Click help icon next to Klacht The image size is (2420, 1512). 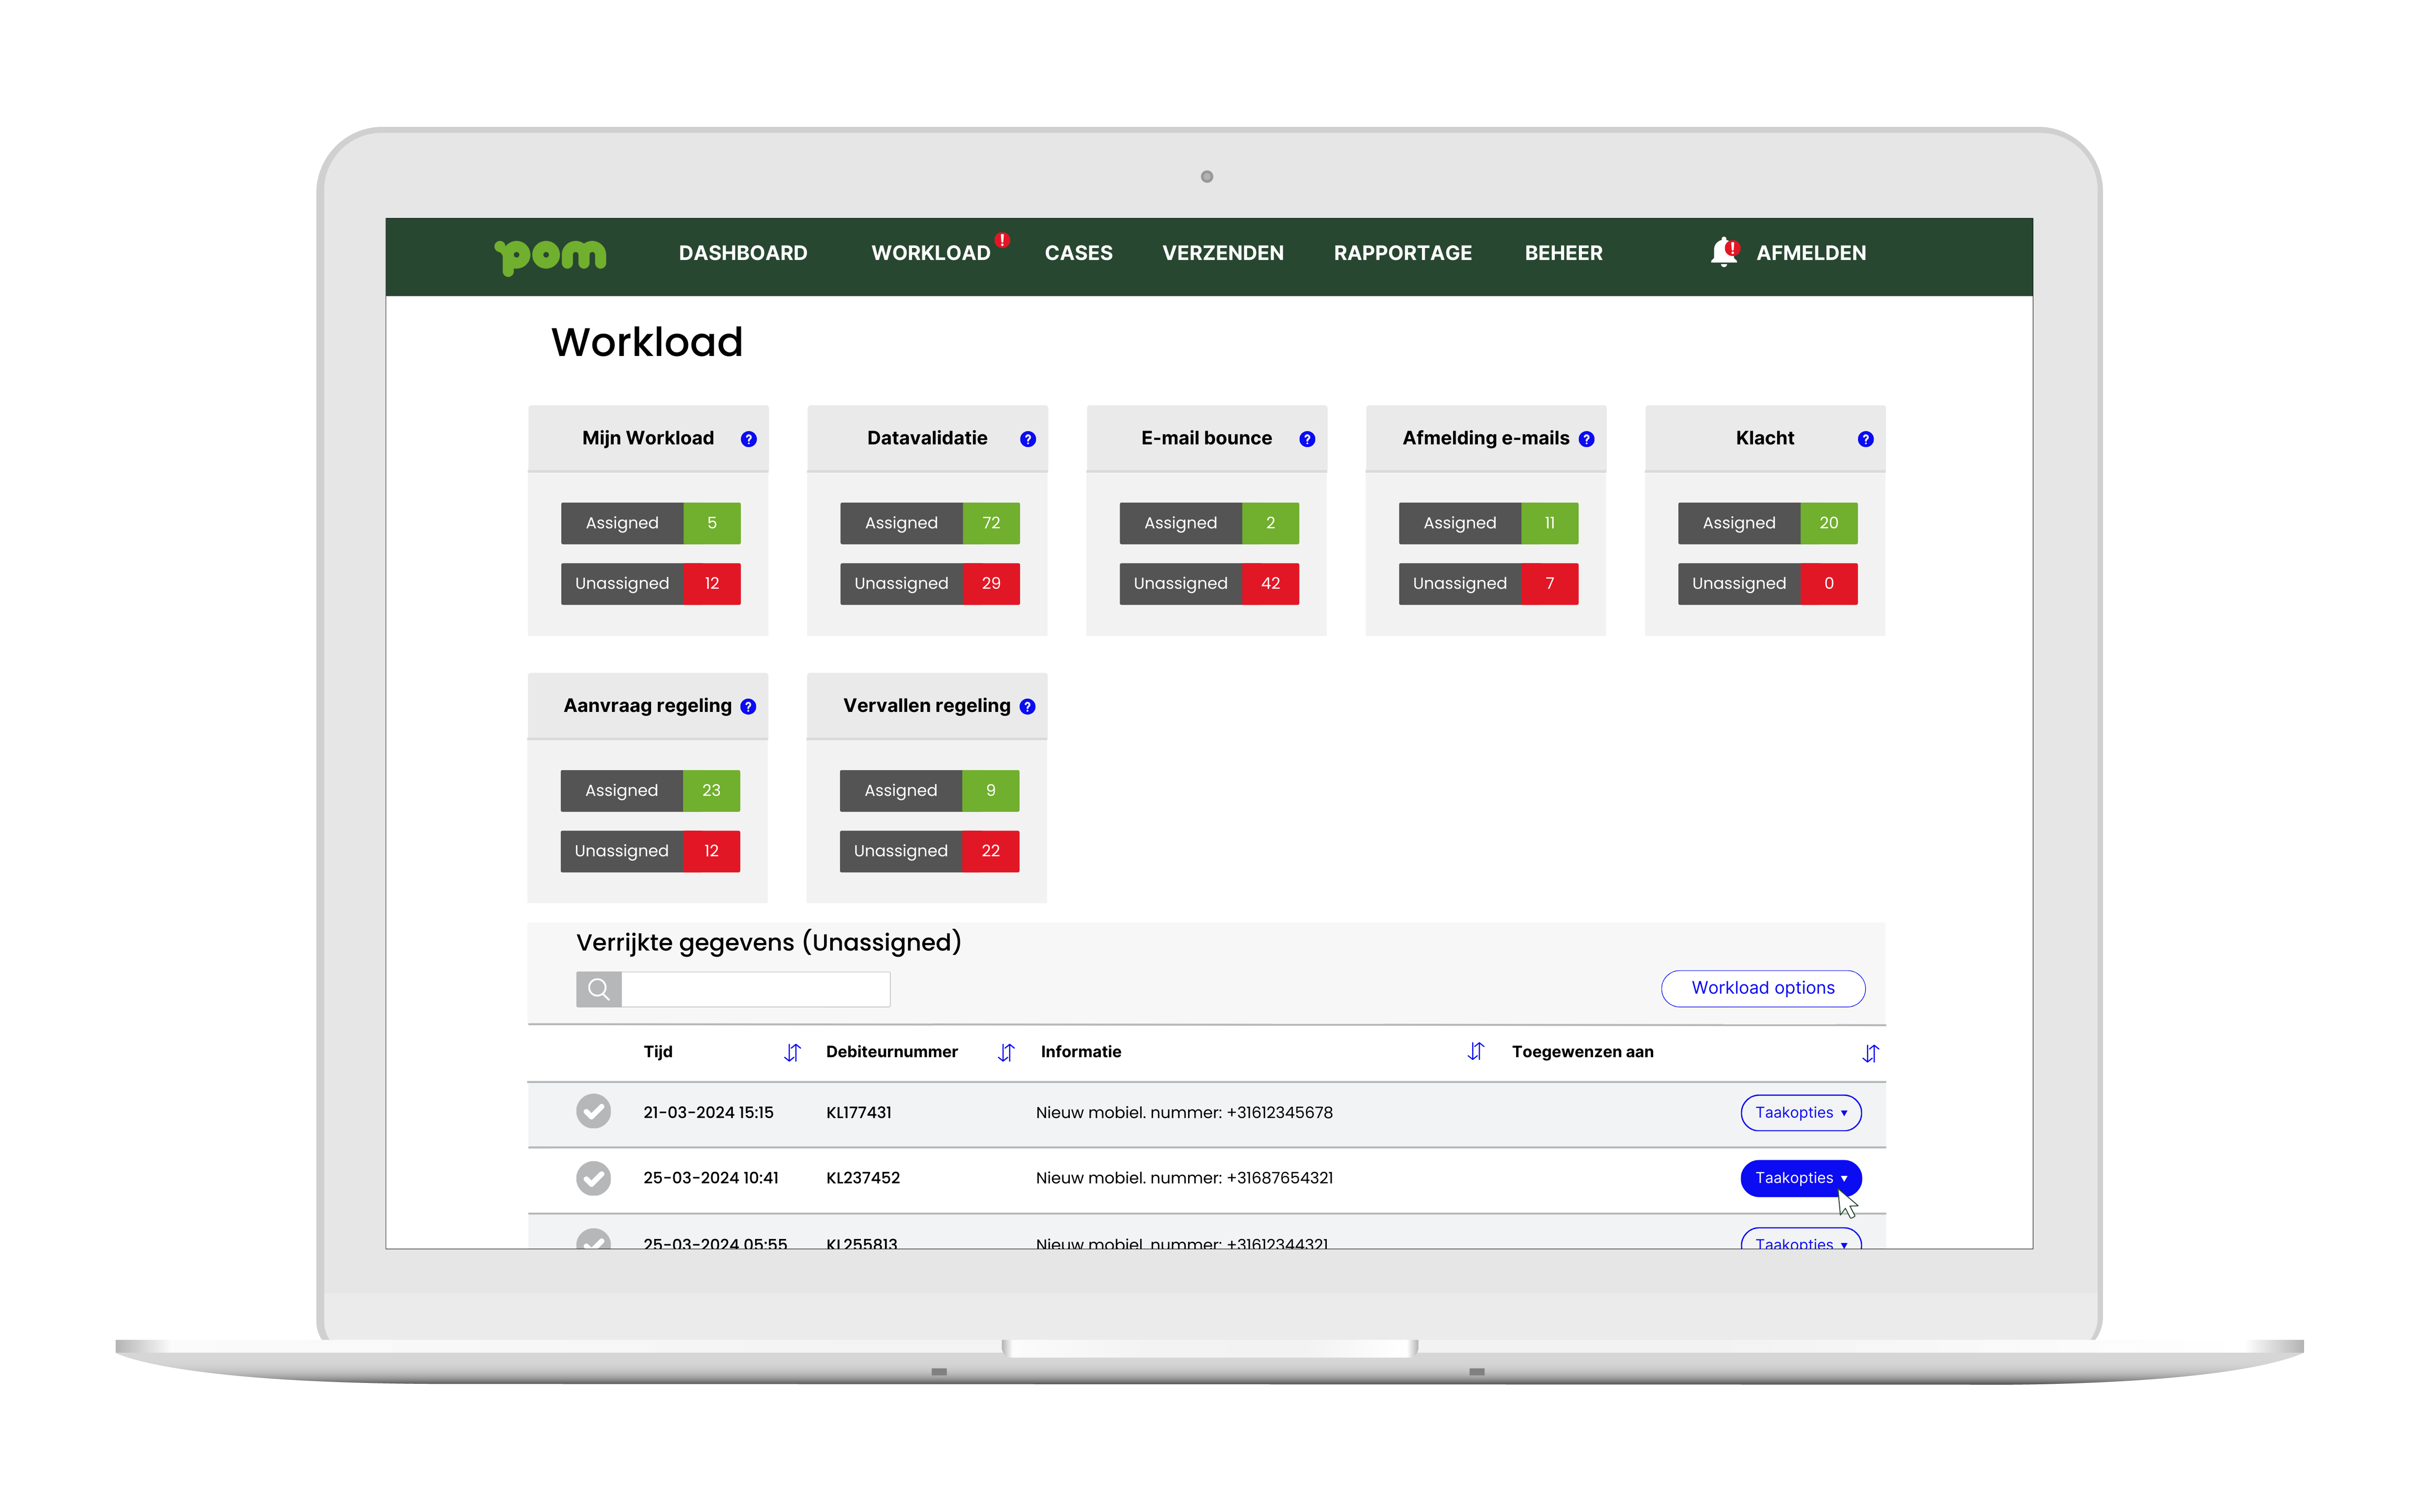click(x=1865, y=439)
